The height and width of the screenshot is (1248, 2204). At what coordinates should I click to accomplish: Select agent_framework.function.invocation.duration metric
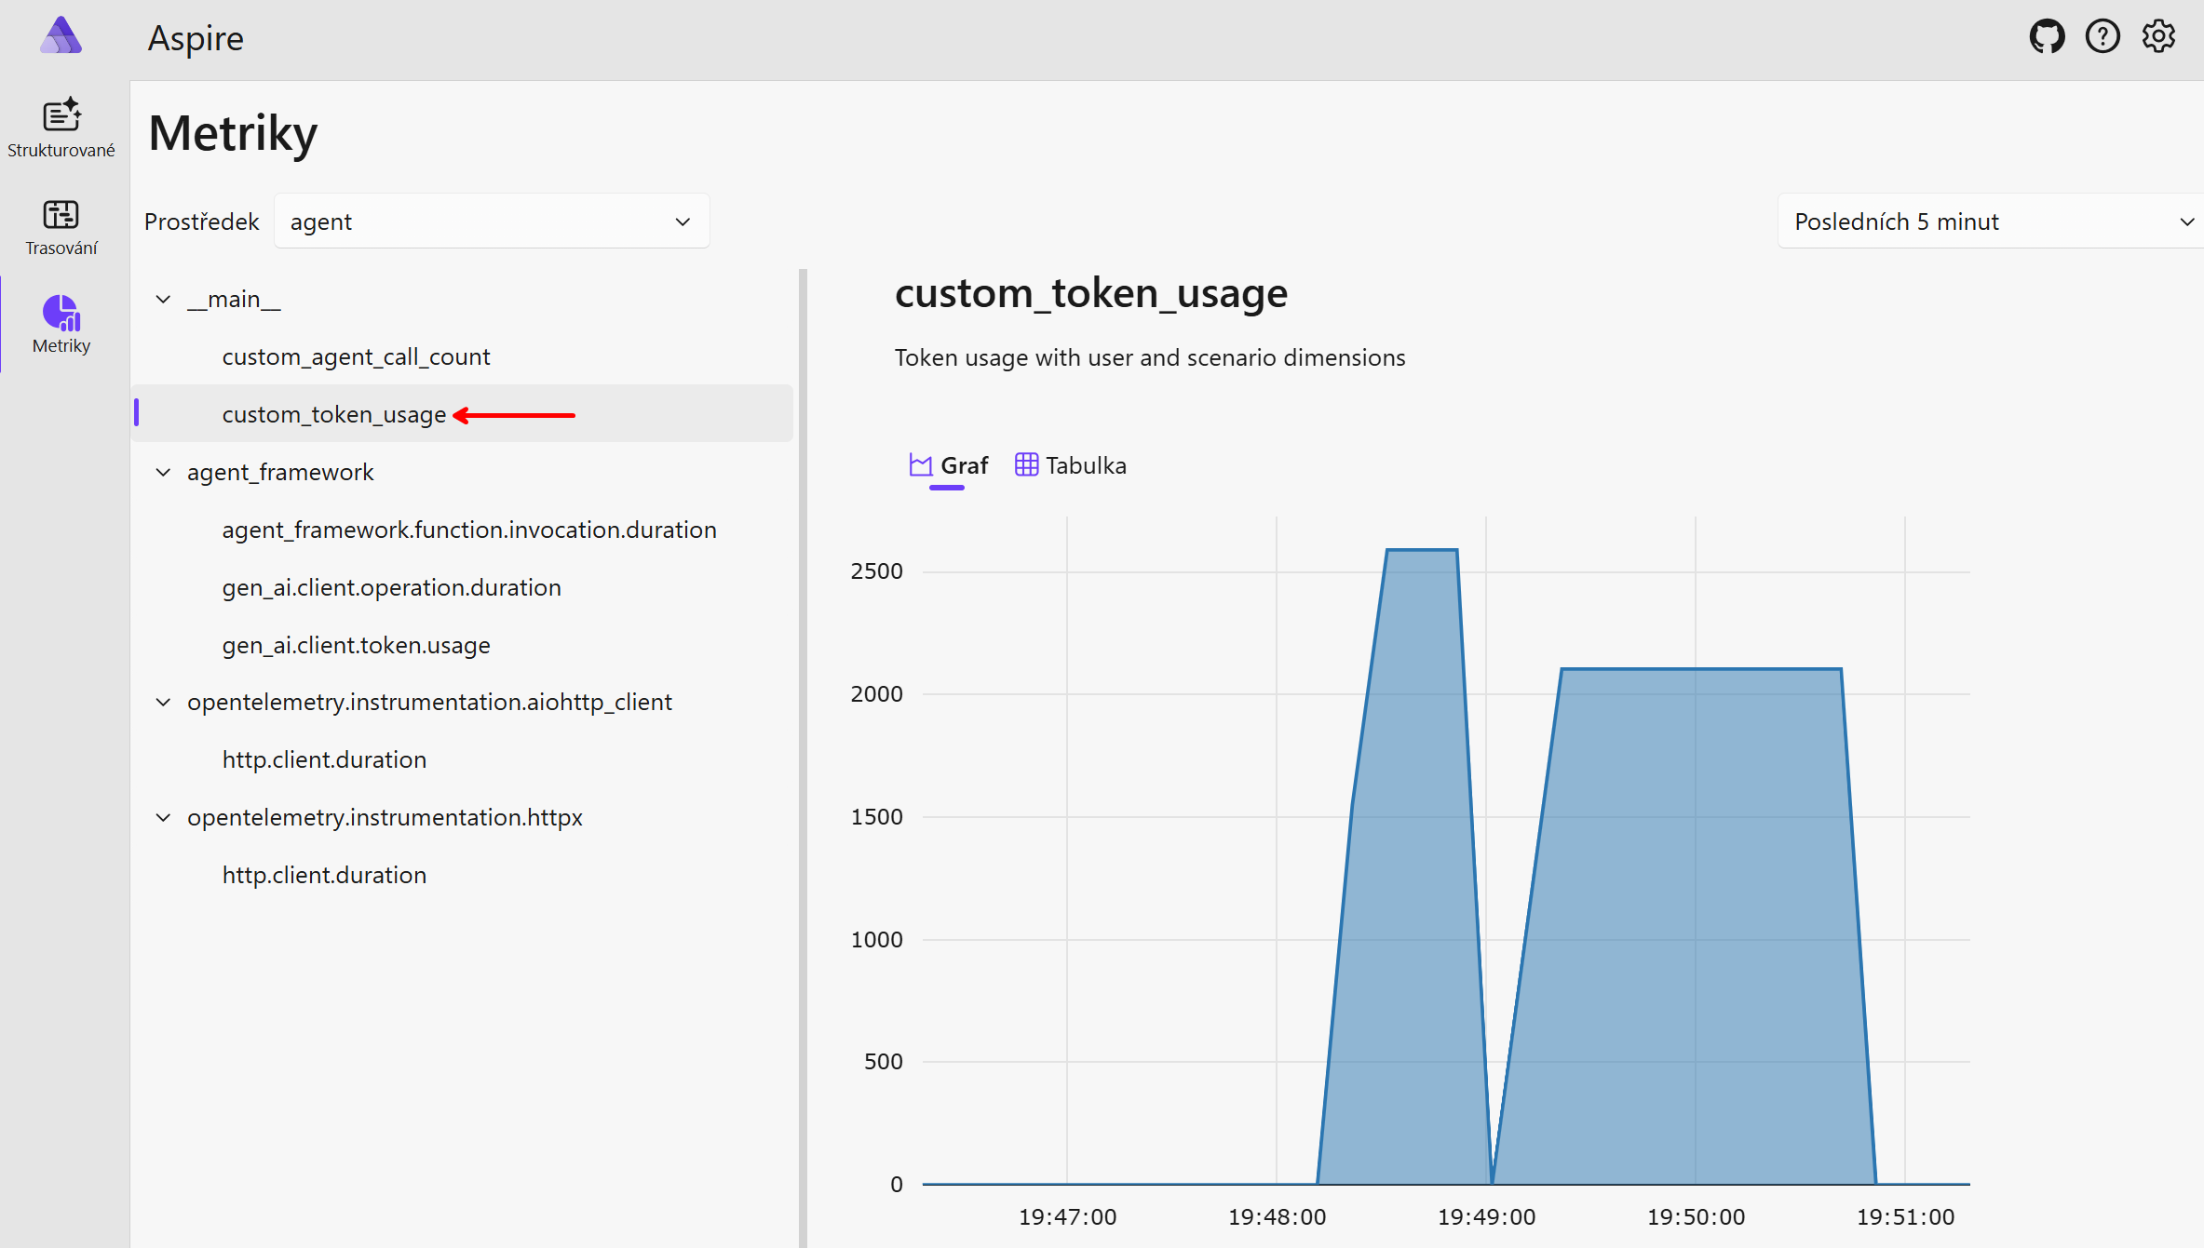(469, 530)
